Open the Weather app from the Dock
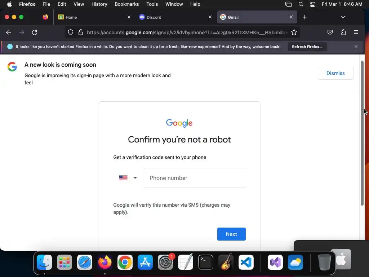 pos(295,262)
